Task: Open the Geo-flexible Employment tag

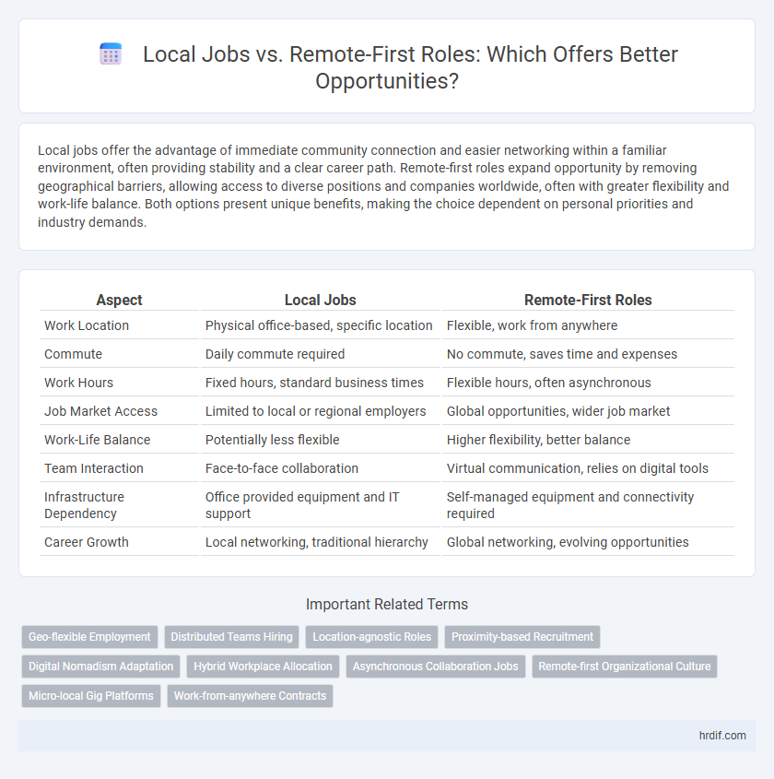Action: tap(89, 637)
